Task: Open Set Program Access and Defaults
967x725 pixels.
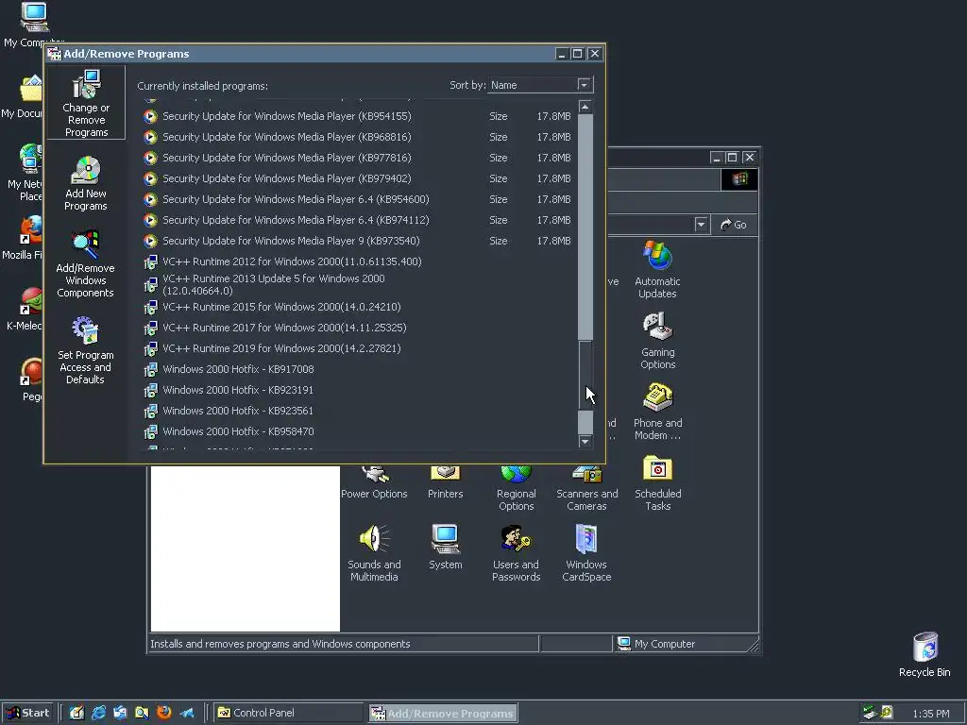Action: click(85, 350)
